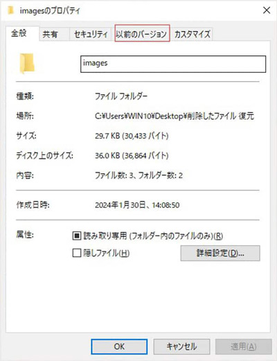
Task: Click the 属性 label
Action: coord(25,235)
